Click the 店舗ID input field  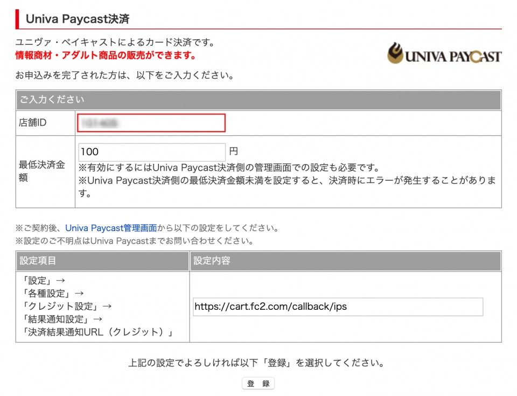coord(151,123)
